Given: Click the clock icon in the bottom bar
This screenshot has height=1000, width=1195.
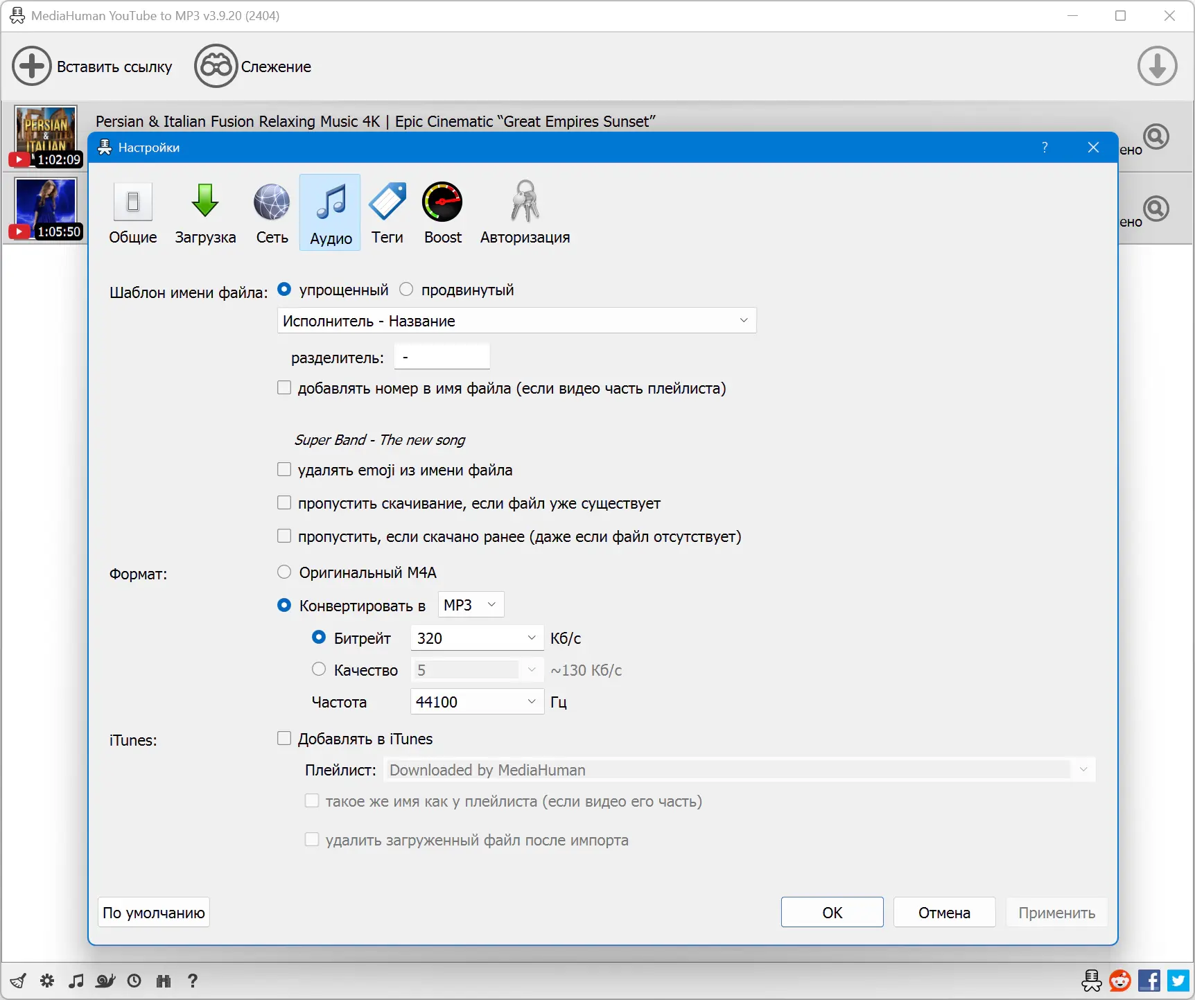Looking at the screenshot, I should point(134,981).
